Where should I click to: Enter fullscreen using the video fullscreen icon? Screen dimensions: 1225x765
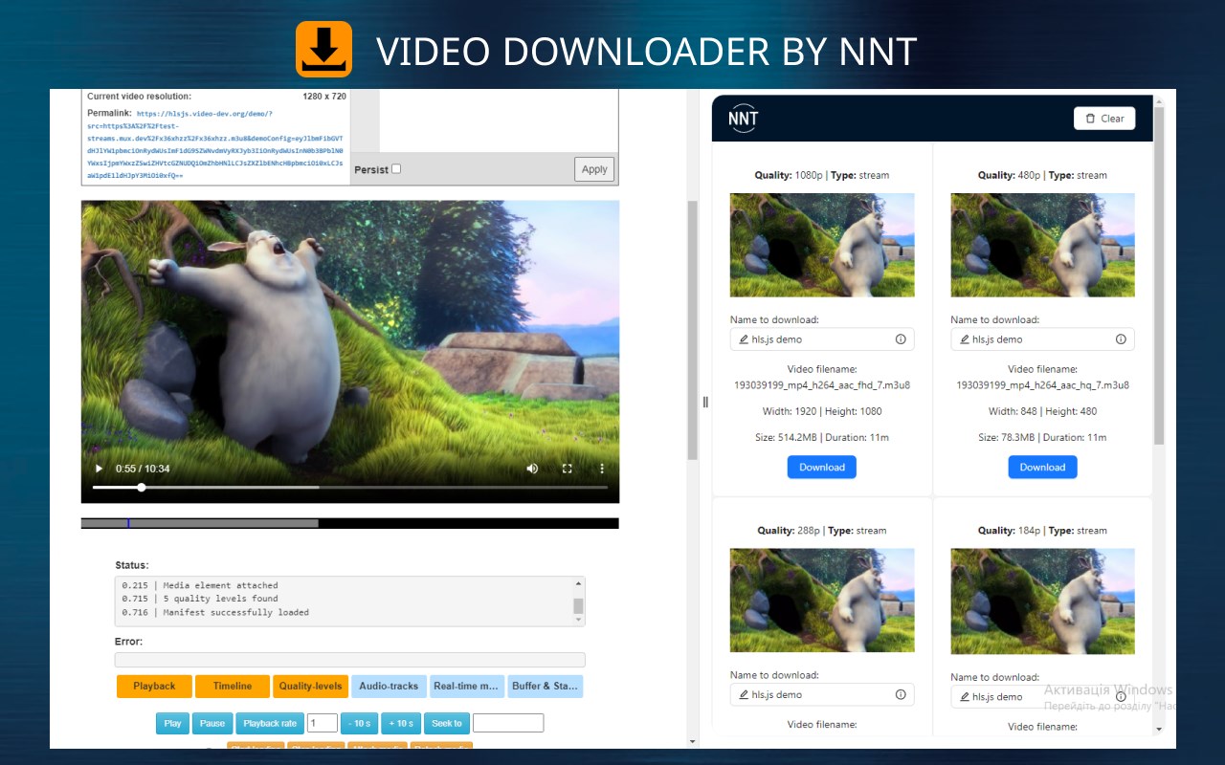567,469
